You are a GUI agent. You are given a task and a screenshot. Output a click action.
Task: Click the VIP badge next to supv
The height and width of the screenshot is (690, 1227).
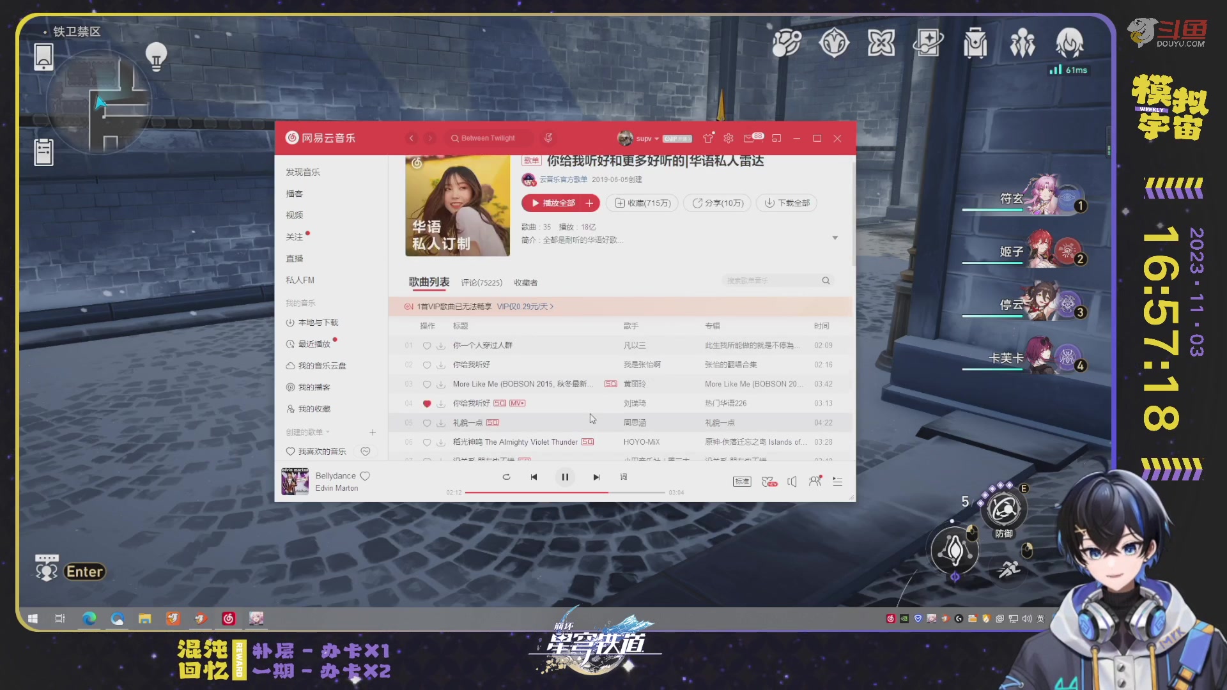point(677,139)
